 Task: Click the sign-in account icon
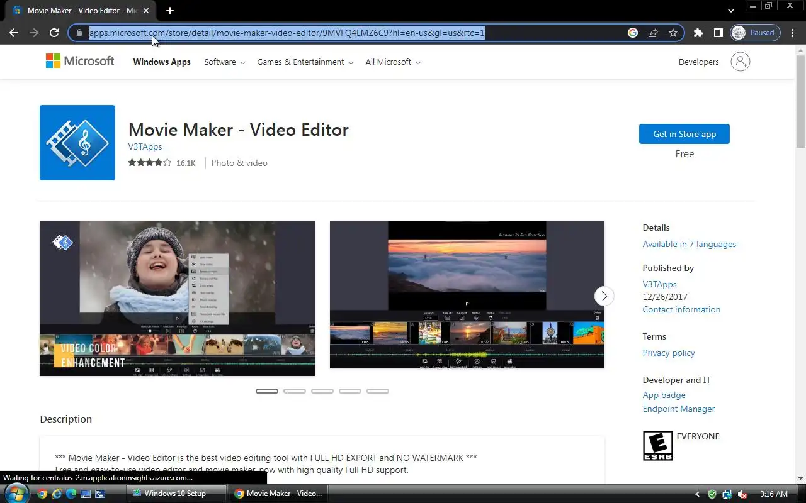click(x=741, y=62)
